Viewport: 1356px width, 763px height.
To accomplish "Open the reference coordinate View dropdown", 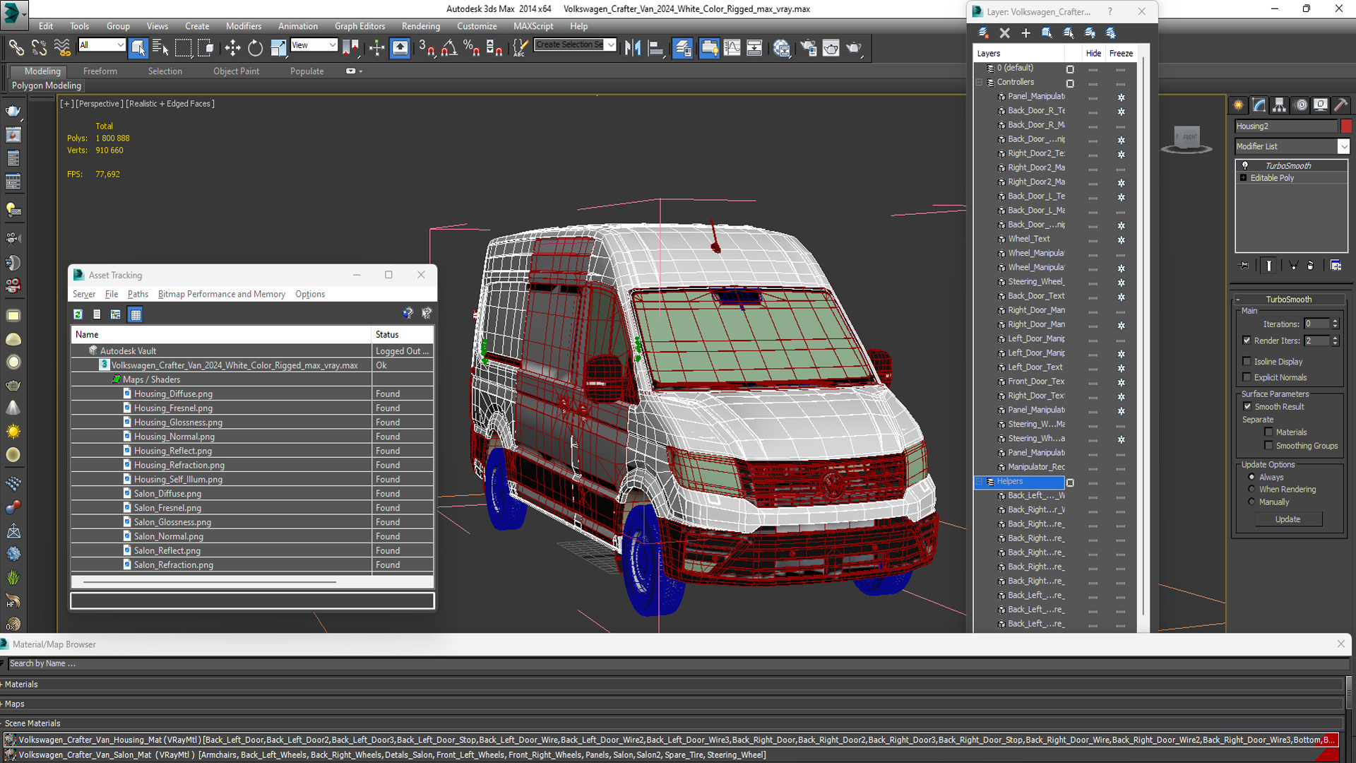I will (332, 45).
